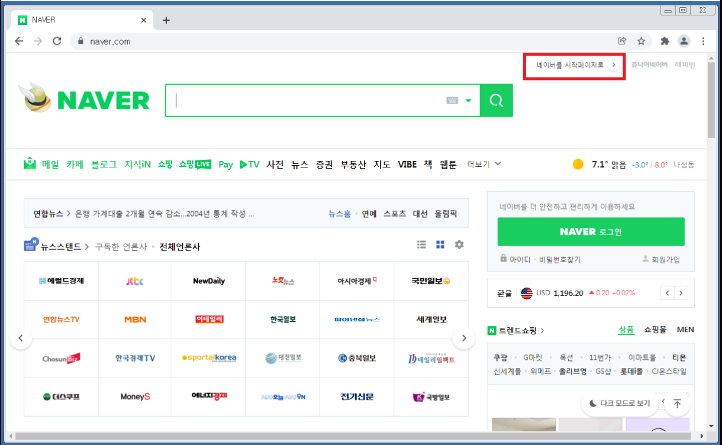This screenshot has height=445, width=722.
Task: Open a new tab with plus icon
Action: click(x=166, y=20)
